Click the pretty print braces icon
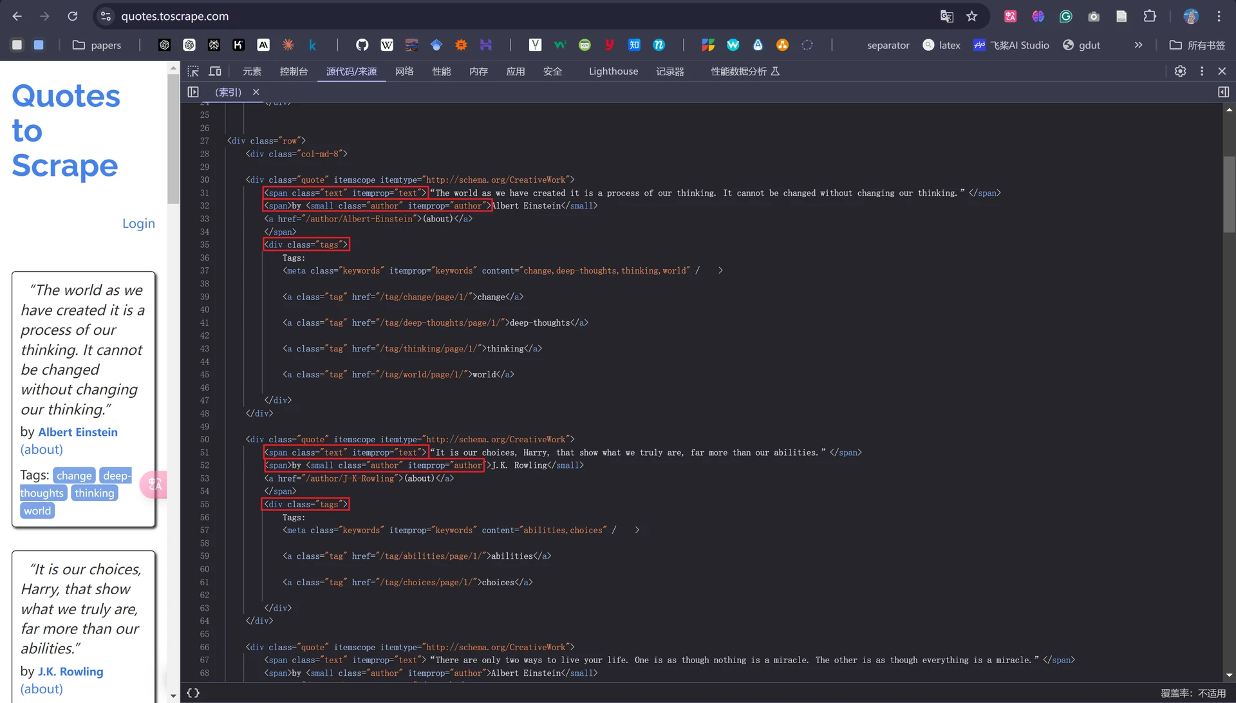 tap(193, 693)
